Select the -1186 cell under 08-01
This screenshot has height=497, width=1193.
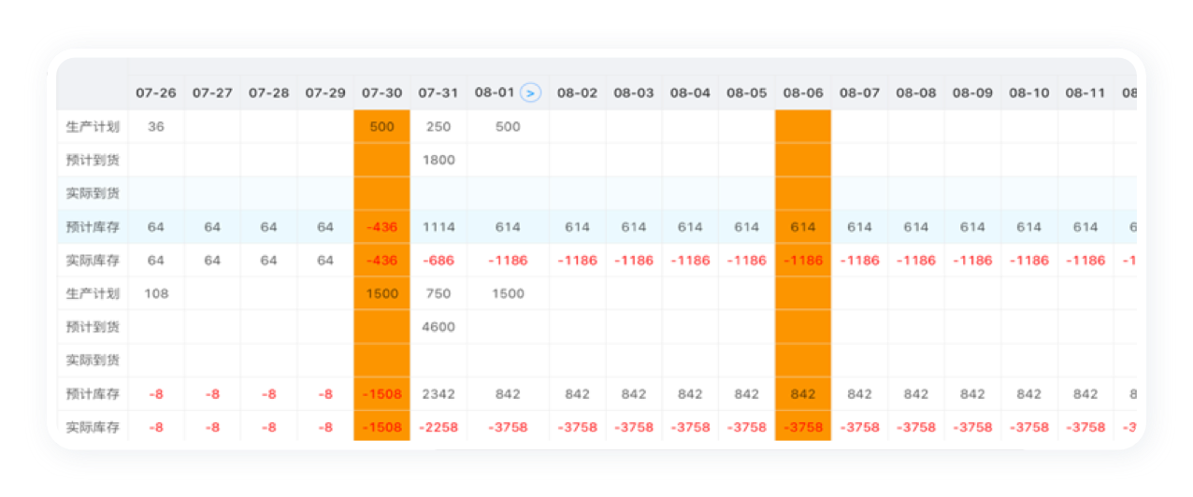(508, 261)
